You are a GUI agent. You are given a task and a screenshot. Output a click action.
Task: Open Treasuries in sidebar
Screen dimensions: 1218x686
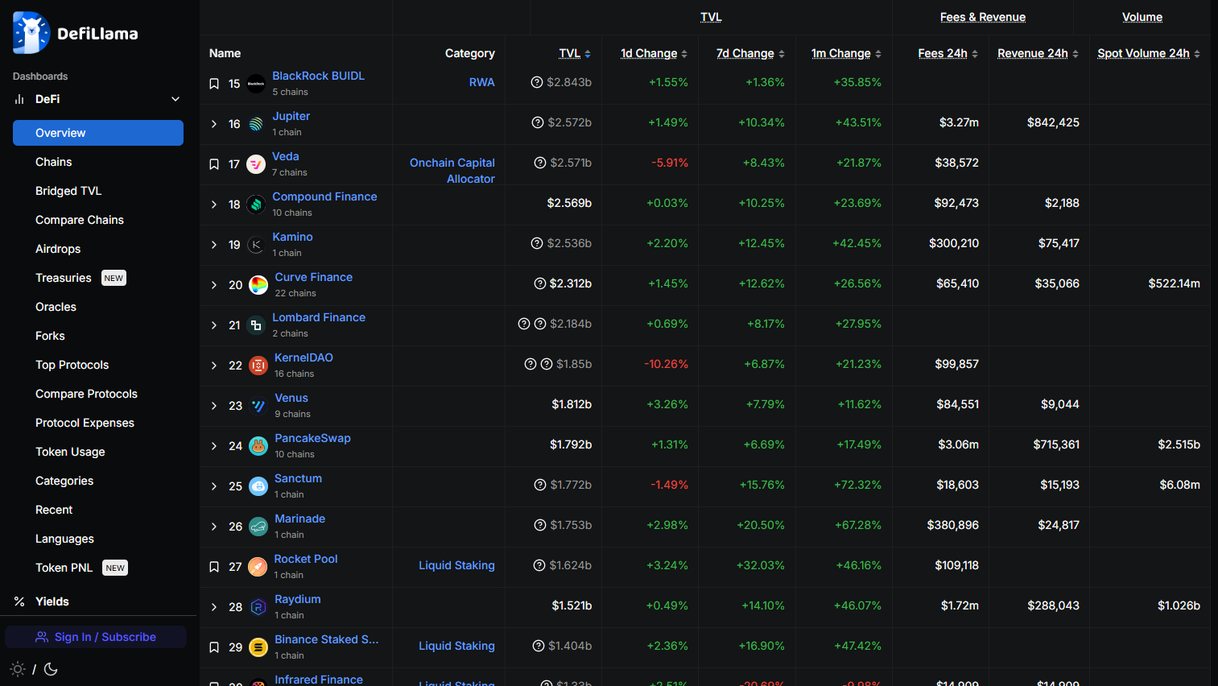[x=64, y=278]
